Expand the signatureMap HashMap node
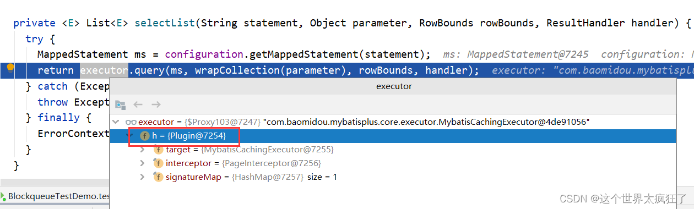Viewport: 694px width, 209px height. point(143,177)
